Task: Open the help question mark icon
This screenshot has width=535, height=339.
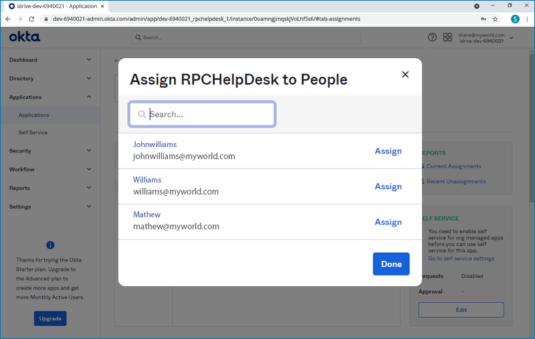Action: pos(432,37)
